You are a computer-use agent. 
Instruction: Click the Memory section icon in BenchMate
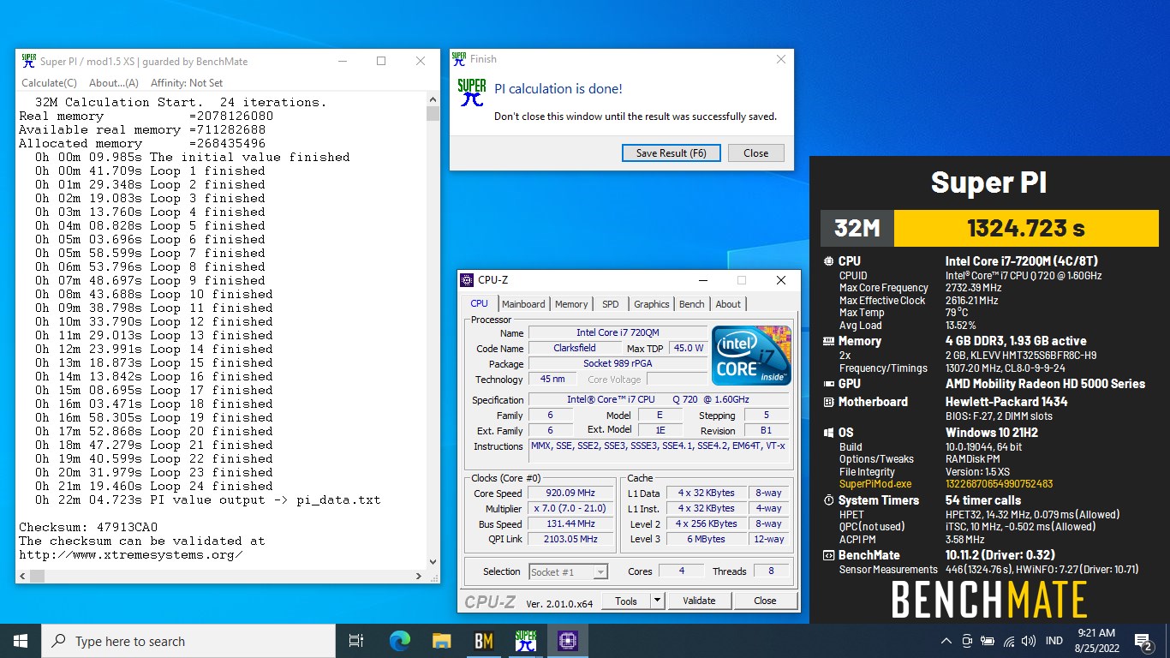pos(828,341)
